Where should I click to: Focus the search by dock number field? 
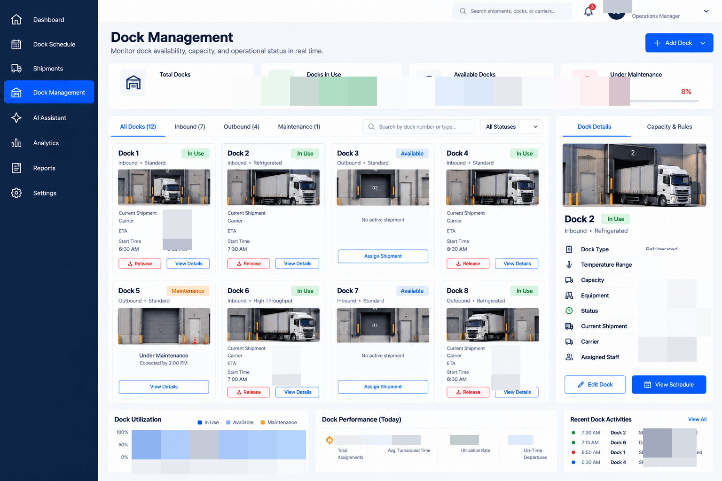418,127
